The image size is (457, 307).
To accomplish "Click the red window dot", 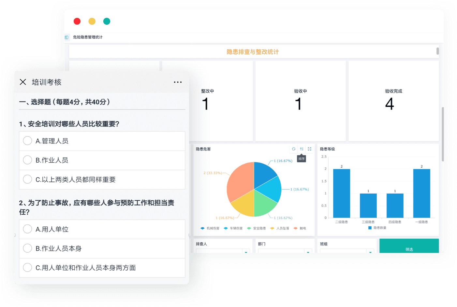I will [x=77, y=21].
